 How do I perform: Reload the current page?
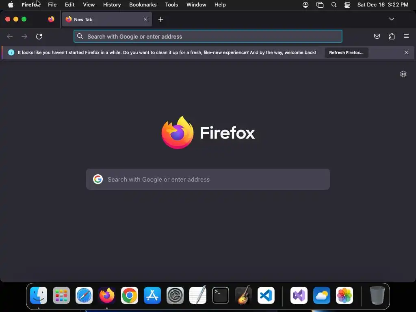(39, 36)
